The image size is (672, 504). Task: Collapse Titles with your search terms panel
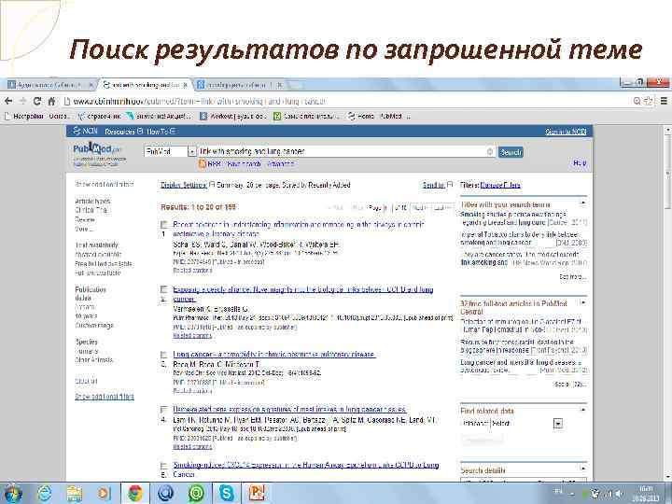(x=582, y=203)
